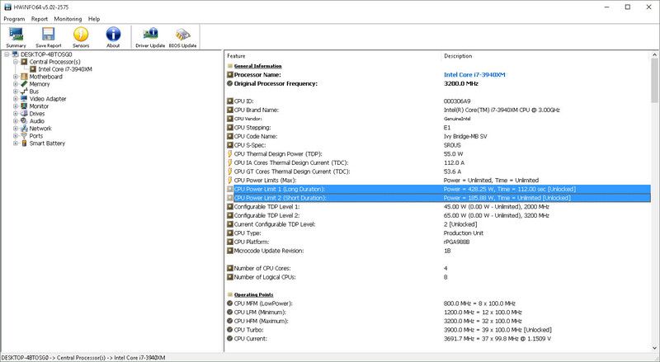Launch the BIOS Update tool

[x=182, y=37]
